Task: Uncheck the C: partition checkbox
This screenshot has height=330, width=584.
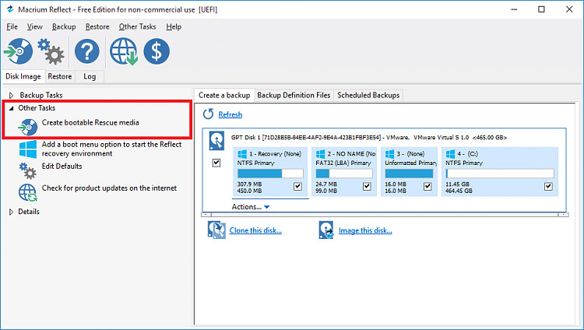Action: click(x=548, y=186)
